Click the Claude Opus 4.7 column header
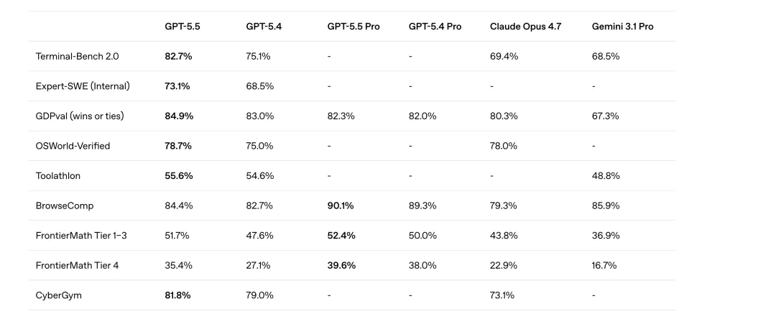Screen dimensions: 776x332 pos(525,27)
